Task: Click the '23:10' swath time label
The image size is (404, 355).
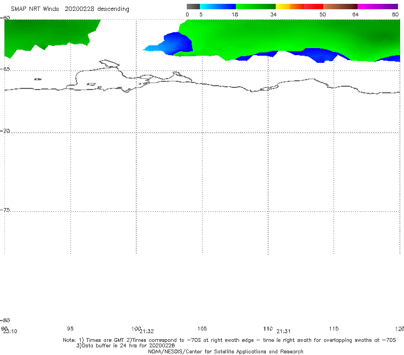Action: click(10, 332)
